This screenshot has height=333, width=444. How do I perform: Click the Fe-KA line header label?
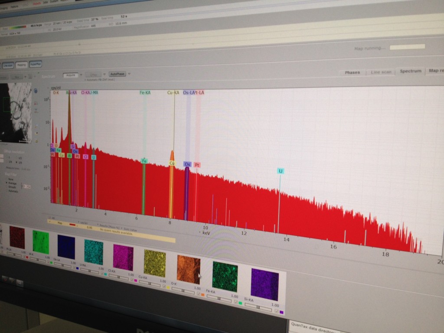[x=145, y=92]
